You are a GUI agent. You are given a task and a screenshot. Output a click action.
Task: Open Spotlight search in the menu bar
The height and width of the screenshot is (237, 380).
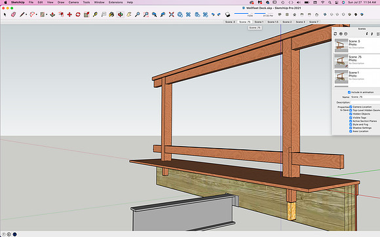[x=330, y=2]
